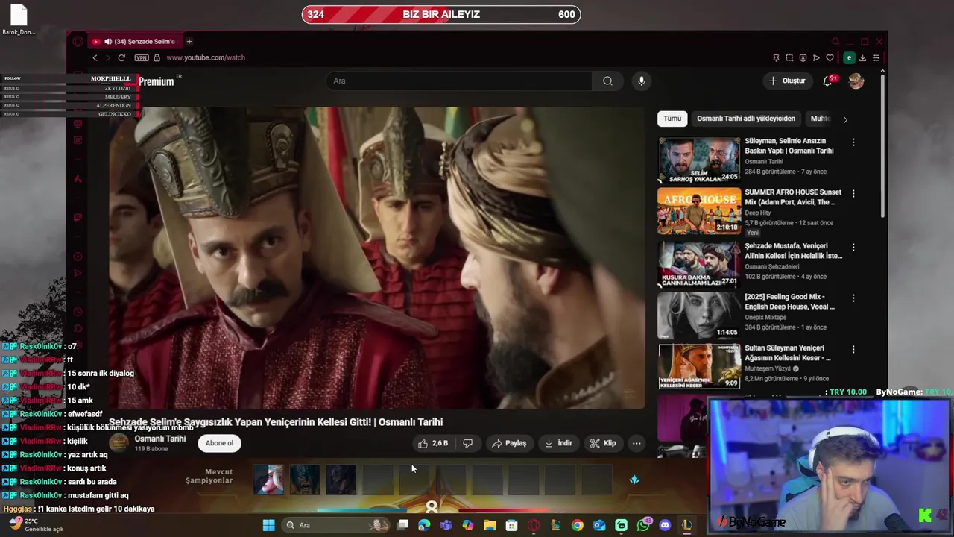Open options for 'Süleyman, Selim'e Ansızın' video
The height and width of the screenshot is (537, 954).
click(x=853, y=142)
